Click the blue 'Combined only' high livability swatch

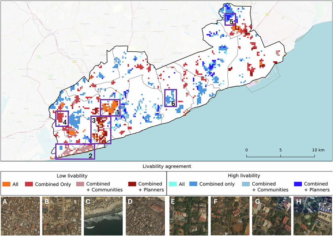tap(193, 184)
